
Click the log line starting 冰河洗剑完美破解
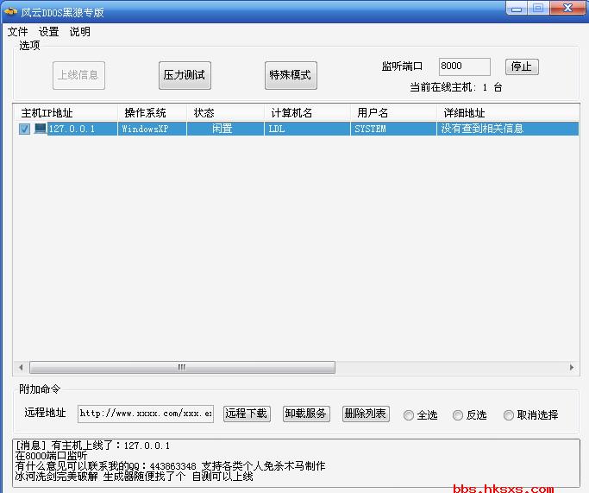pos(135,477)
